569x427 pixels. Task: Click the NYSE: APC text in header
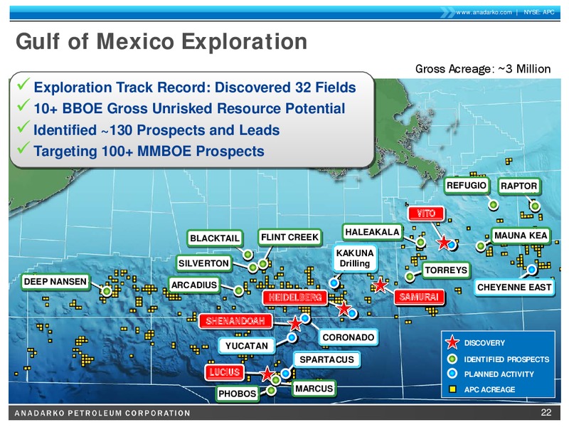pyautogui.click(x=538, y=12)
